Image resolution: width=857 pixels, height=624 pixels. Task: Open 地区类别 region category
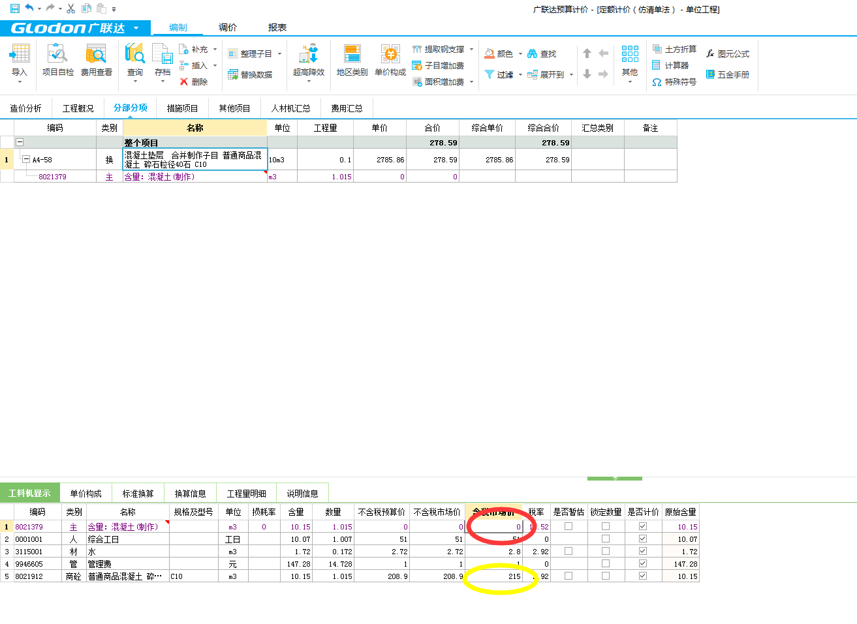coord(352,61)
